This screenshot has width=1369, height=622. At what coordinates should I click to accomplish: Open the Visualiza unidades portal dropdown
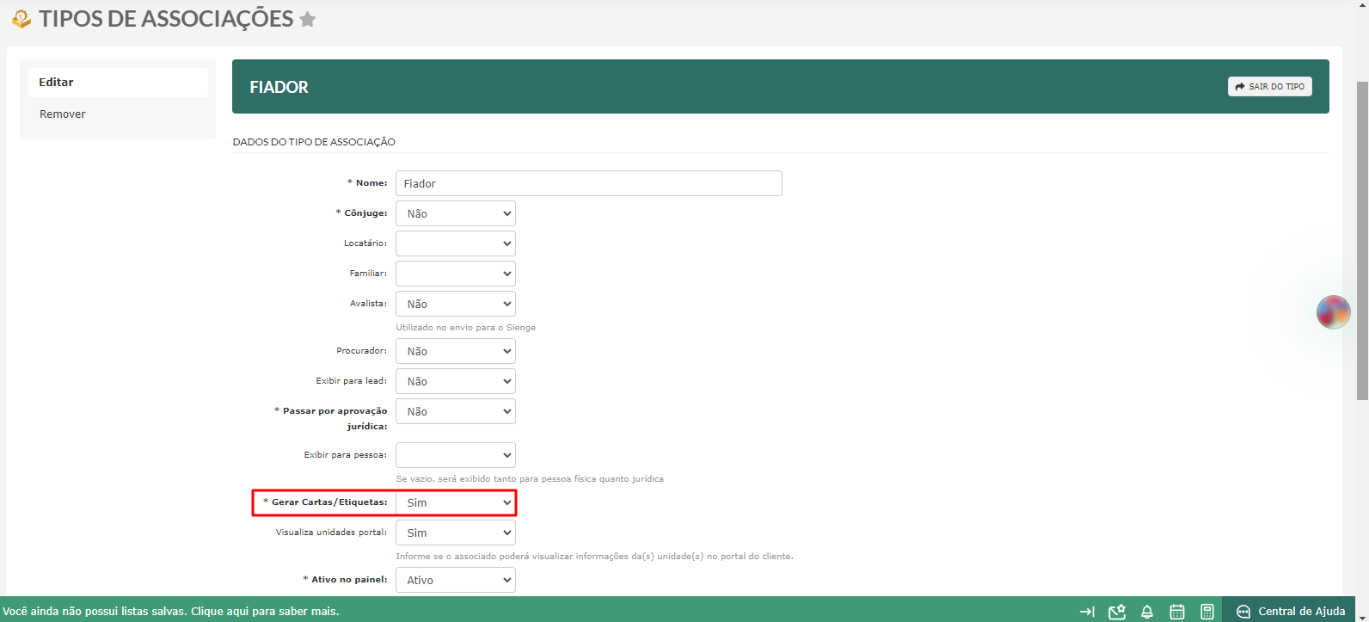point(455,533)
